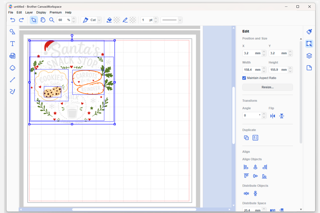Viewport: 320px width, 213px height.
Task: Duplicate the selected object
Action: tap(246, 138)
